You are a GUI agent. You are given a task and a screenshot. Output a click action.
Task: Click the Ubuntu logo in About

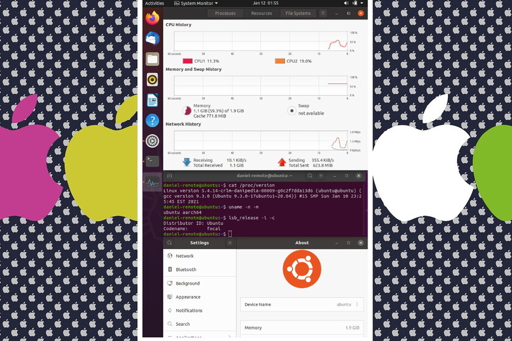tap(302, 269)
